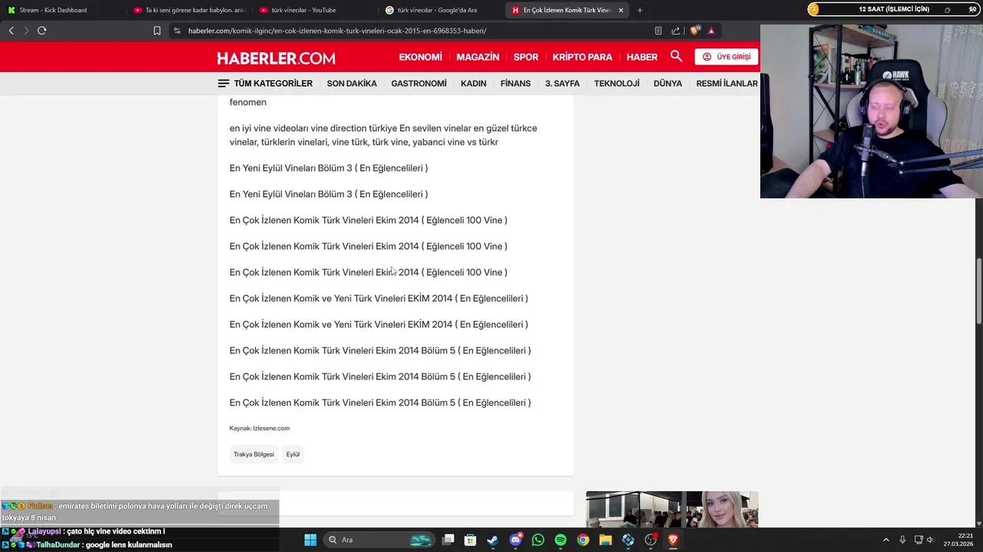Open the SPOR menu item
Image resolution: width=983 pixels, height=552 pixels.
[526, 57]
